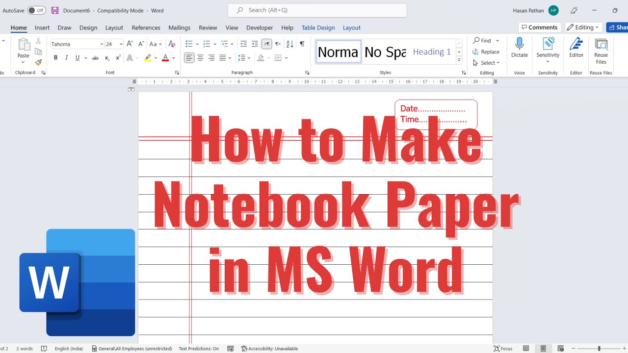Click the Save disk icon in title bar
The image size is (628, 353).
55,10
